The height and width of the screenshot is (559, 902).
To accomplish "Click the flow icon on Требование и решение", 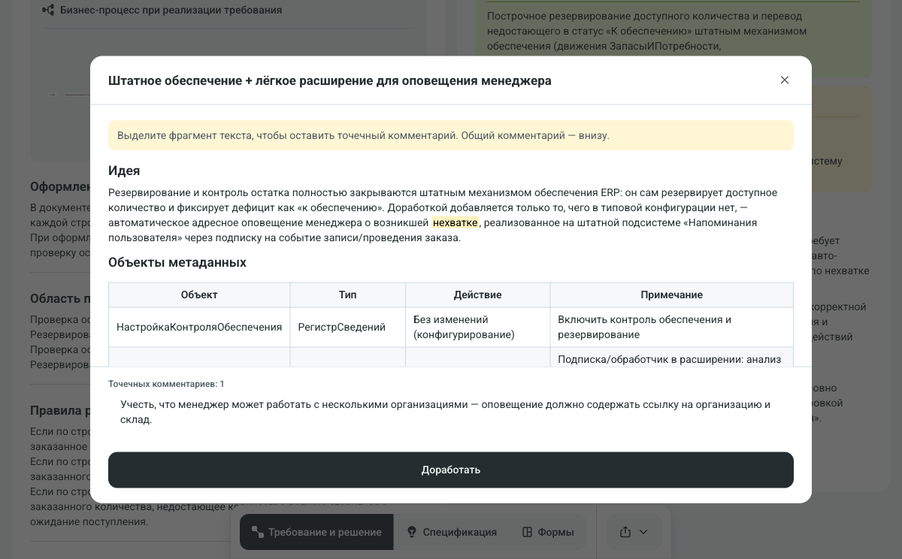I will tap(257, 532).
